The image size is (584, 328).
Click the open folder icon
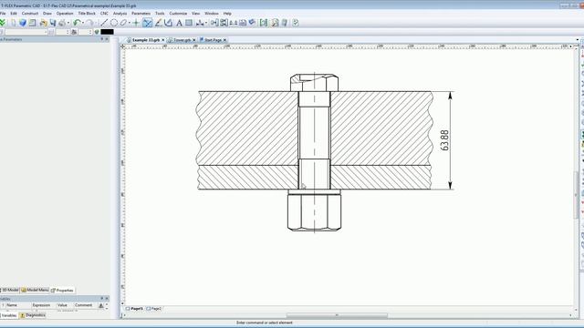point(43,23)
